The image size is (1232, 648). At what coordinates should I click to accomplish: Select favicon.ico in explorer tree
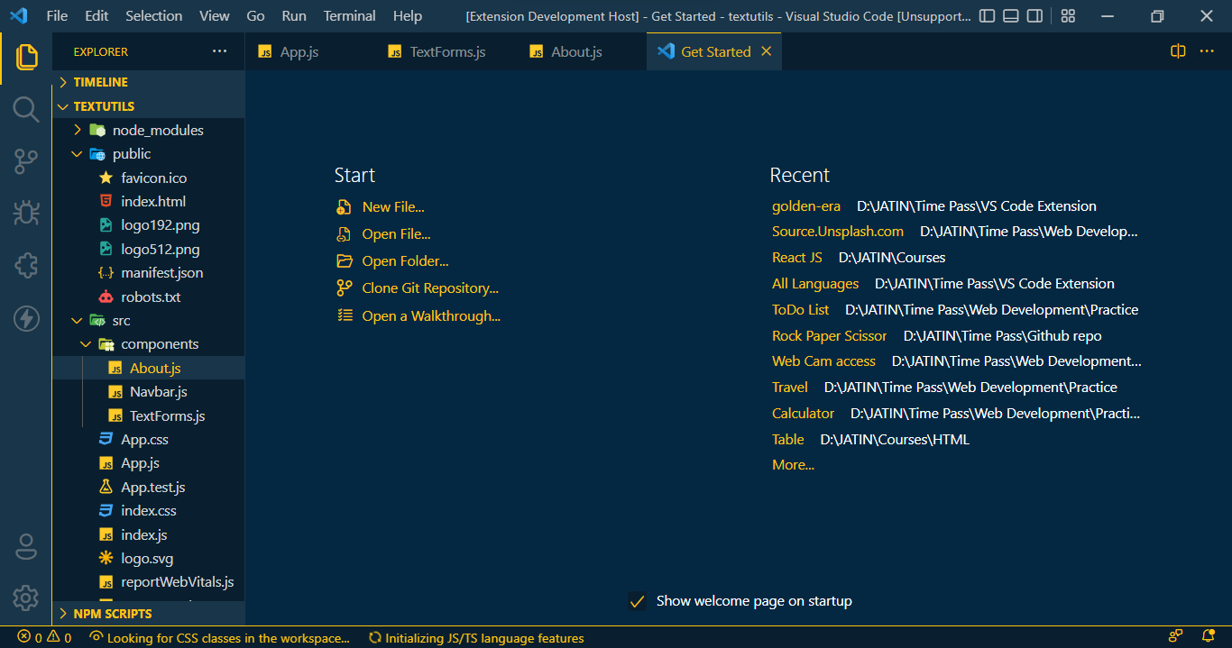coord(148,178)
